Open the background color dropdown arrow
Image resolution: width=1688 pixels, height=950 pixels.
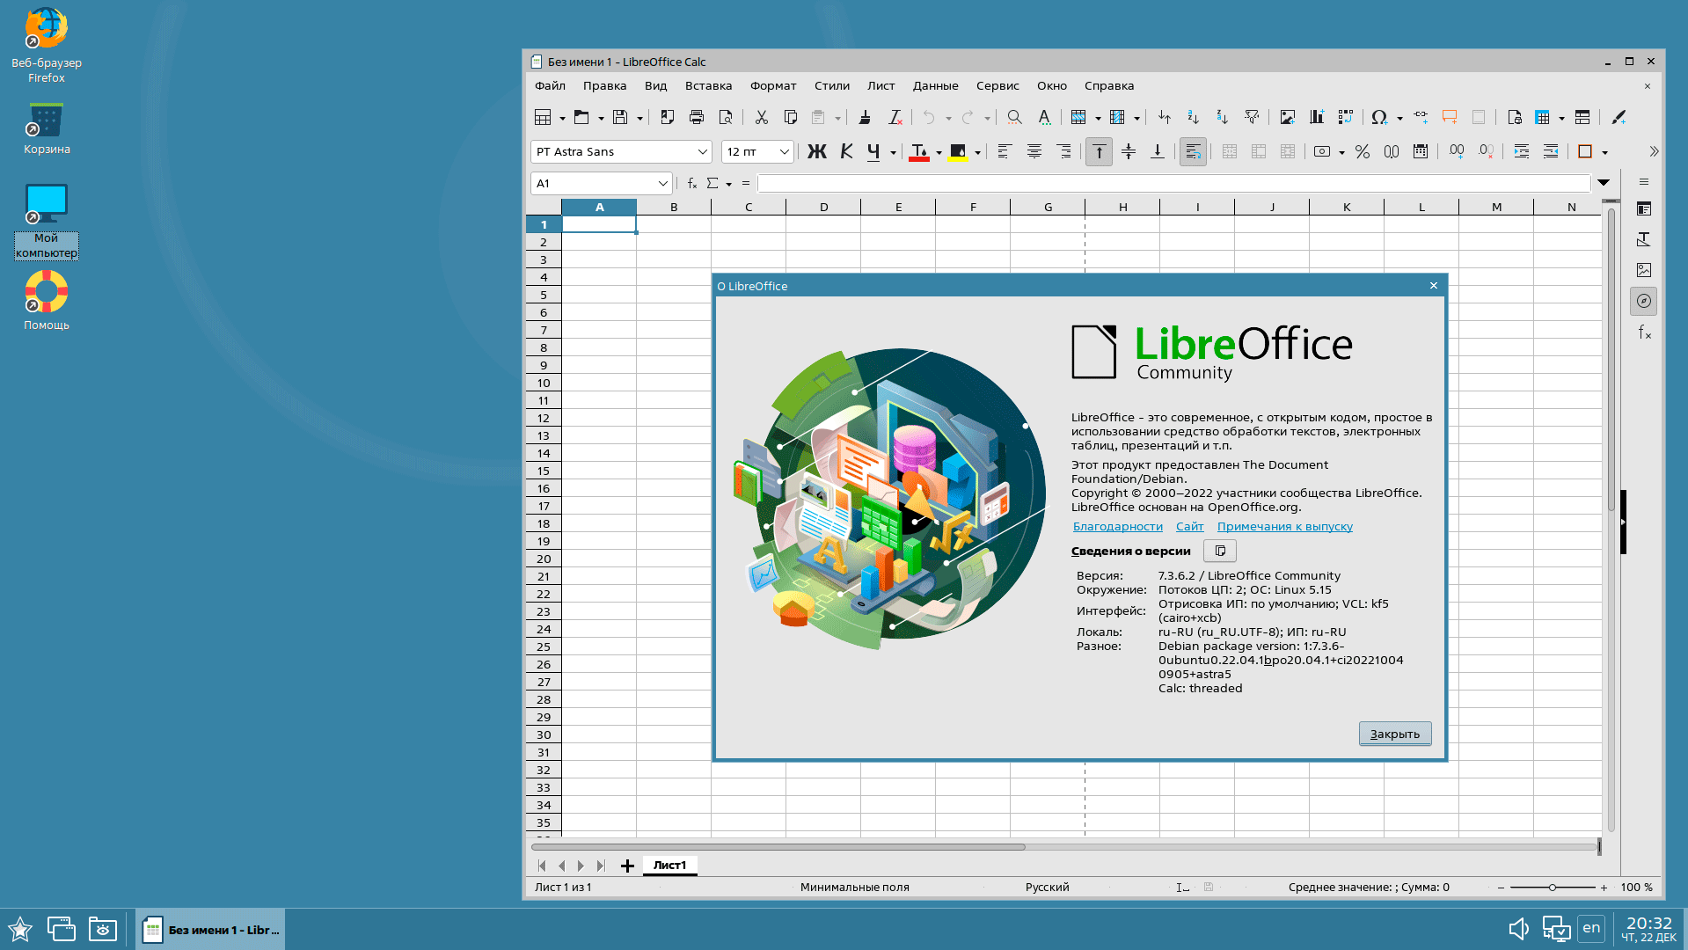click(977, 152)
